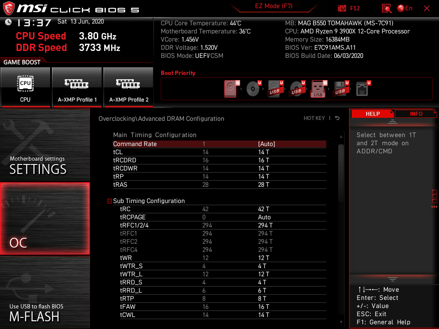Open the SETTINGS motherboard section
439x329 pixels.
45,145
